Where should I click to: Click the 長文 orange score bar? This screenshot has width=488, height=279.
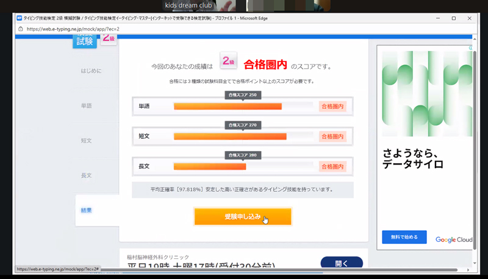click(x=210, y=166)
